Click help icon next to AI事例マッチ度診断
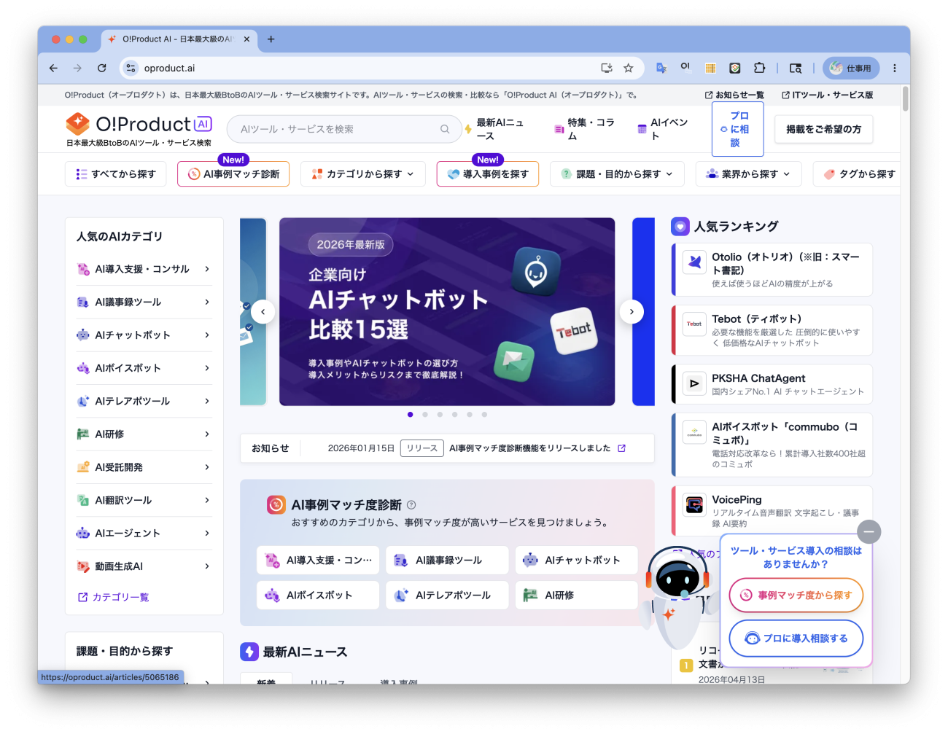The width and height of the screenshot is (948, 734). pos(411,504)
